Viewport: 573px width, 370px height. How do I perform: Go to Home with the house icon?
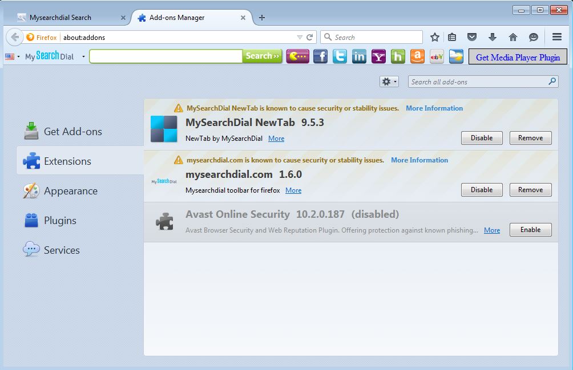coord(513,37)
